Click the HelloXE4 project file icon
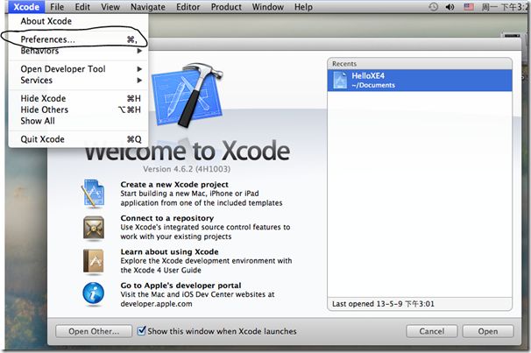Screen dimensions: 531x353 [340, 81]
